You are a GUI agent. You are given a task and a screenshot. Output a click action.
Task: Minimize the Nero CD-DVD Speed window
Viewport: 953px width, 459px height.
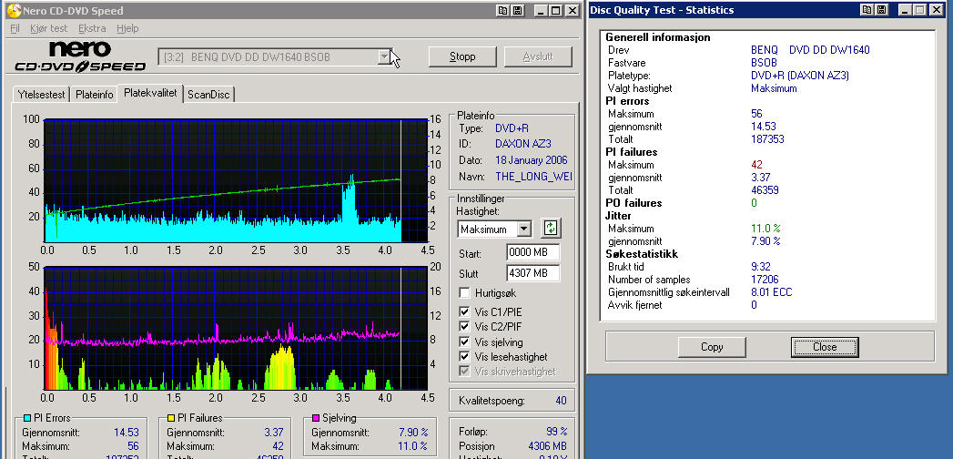coord(542,10)
